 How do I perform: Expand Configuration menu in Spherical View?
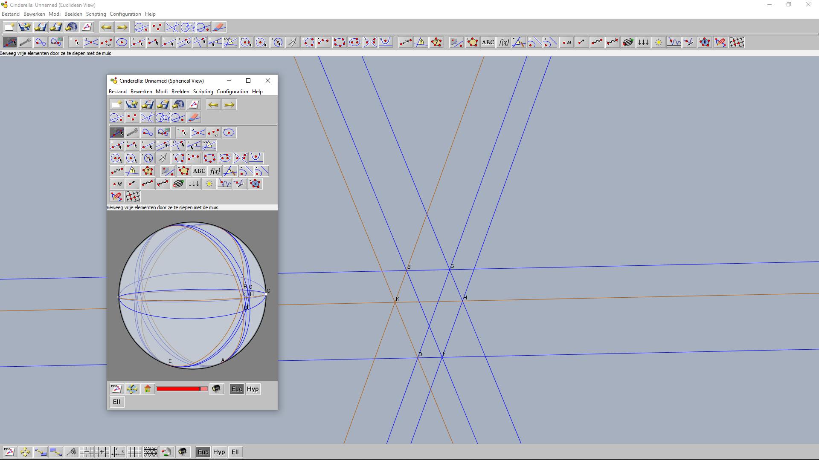click(232, 92)
